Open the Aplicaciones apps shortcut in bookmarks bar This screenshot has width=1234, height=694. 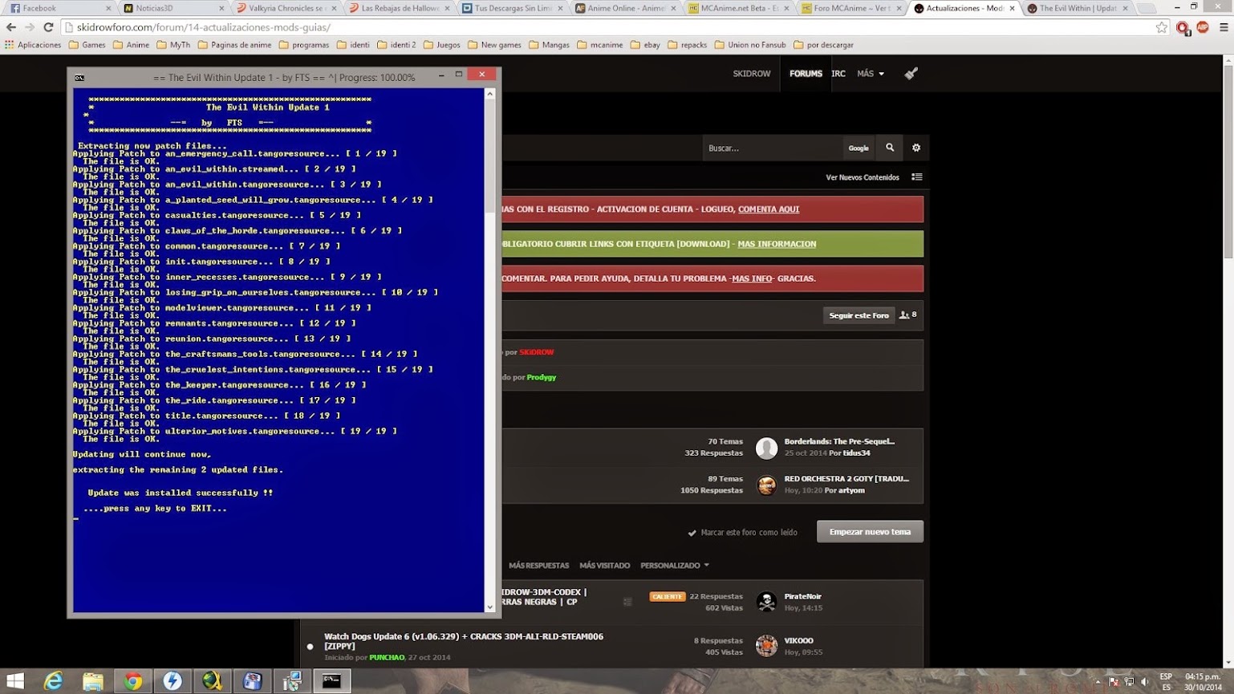tap(33, 45)
